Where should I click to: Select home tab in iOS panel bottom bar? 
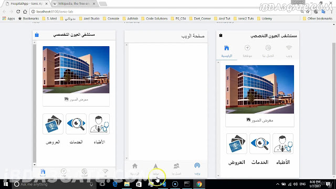click(x=43, y=173)
